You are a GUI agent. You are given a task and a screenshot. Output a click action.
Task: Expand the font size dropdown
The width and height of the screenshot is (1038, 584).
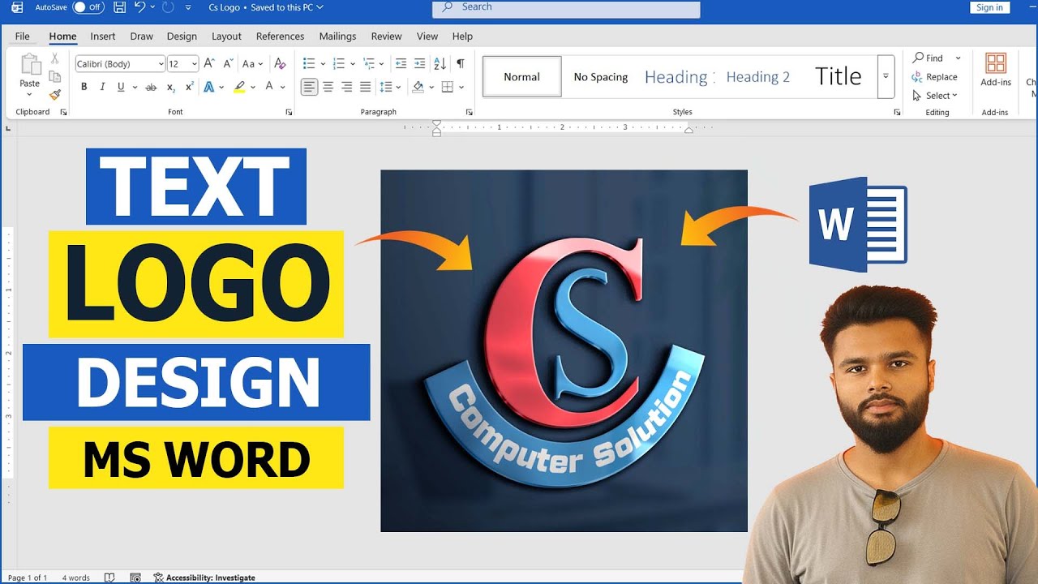(195, 64)
